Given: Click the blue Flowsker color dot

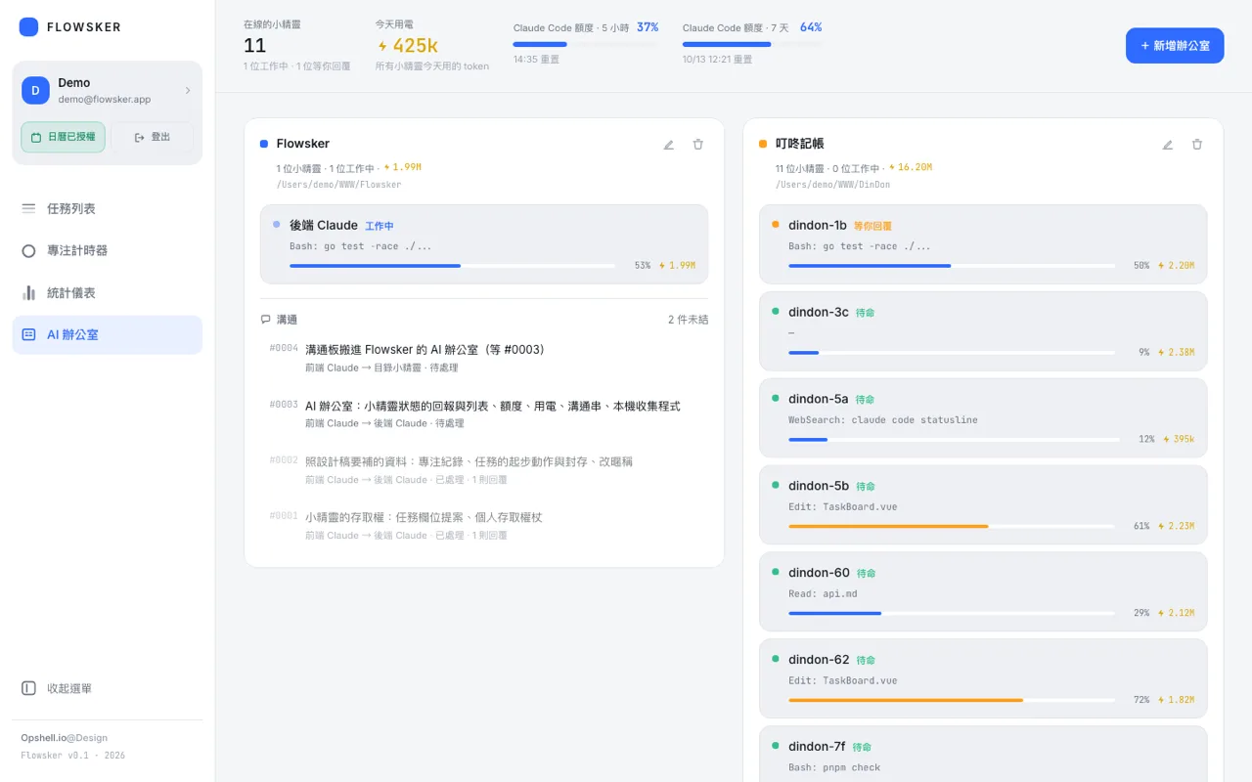Looking at the screenshot, I should (x=264, y=144).
